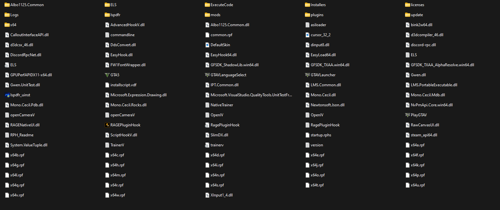The height and width of the screenshot is (210, 500).
Task: Click the Newtonsoft.Json.dll file name
Action: pos(328,105)
